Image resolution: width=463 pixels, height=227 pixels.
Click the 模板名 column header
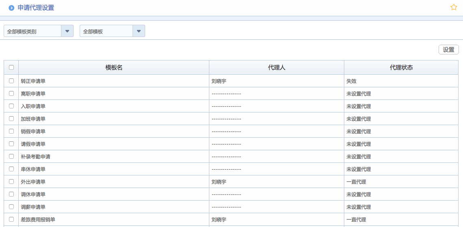point(114,67)
